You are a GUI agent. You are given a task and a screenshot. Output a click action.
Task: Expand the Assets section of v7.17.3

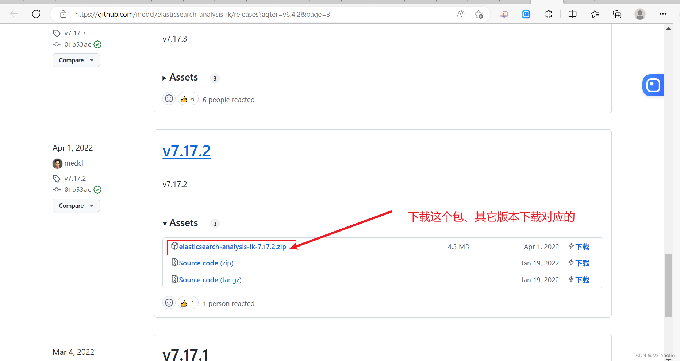[180, 78]
